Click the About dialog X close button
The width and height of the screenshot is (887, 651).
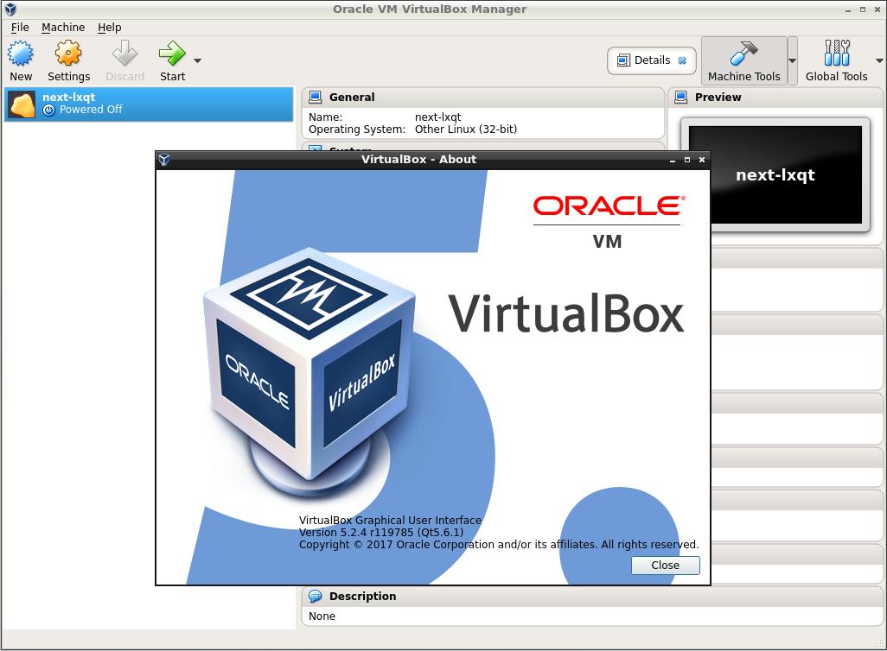pyautogui.click(x=701, y=160)
